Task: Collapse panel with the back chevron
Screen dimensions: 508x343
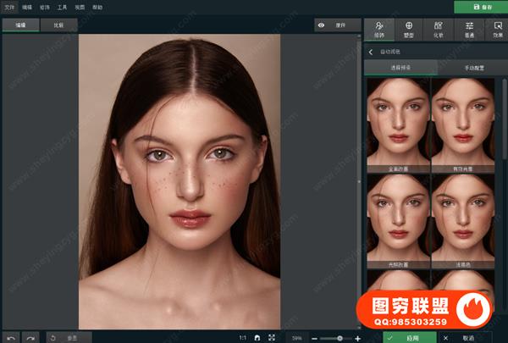Action: tap(371, 52)
